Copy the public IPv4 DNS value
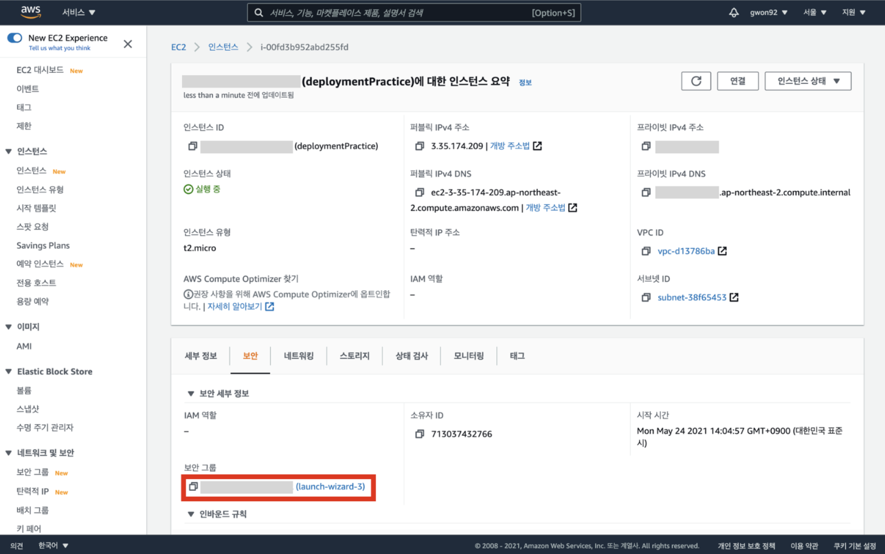 [419, 192]
